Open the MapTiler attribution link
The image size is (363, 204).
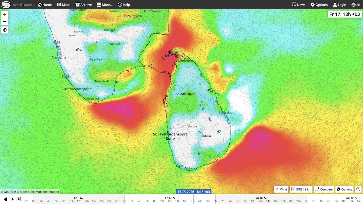(8, 192)
